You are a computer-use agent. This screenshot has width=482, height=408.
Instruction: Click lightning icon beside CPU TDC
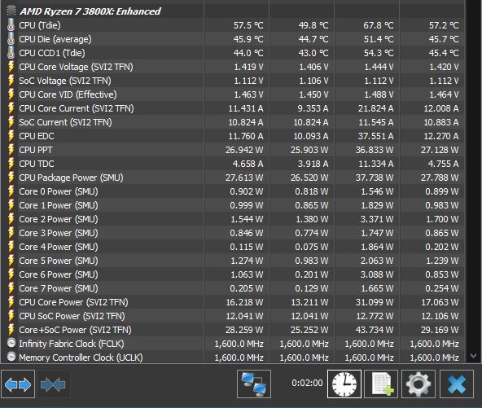click(x=11, y=164)
